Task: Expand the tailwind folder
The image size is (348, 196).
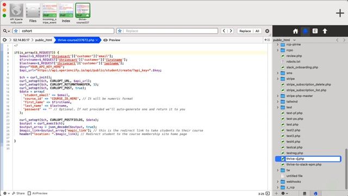Action: 277,102
